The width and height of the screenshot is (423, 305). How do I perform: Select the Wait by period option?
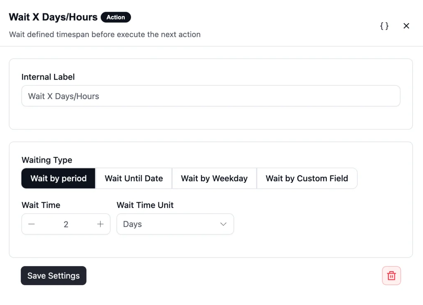58,178
